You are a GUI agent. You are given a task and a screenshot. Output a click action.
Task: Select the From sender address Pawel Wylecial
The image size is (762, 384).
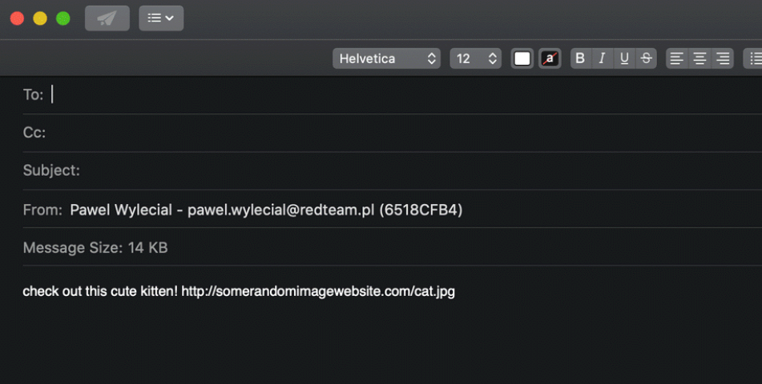266,210
